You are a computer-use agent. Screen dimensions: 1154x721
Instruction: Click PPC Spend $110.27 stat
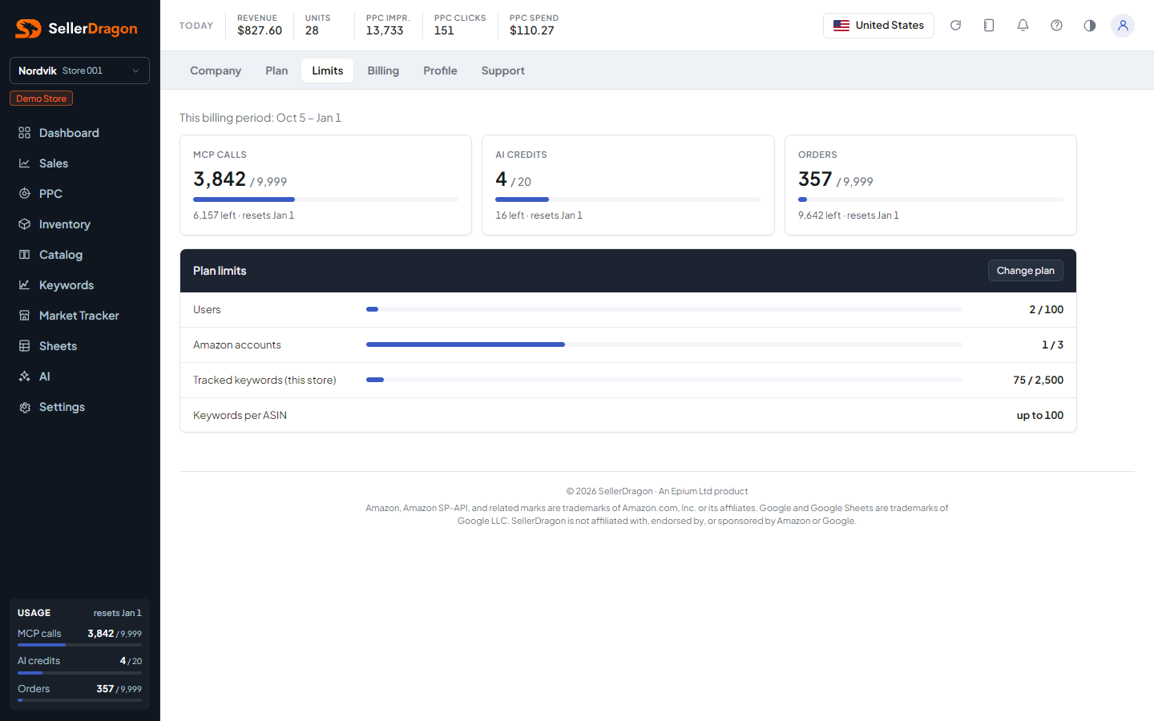click(534, 26)
